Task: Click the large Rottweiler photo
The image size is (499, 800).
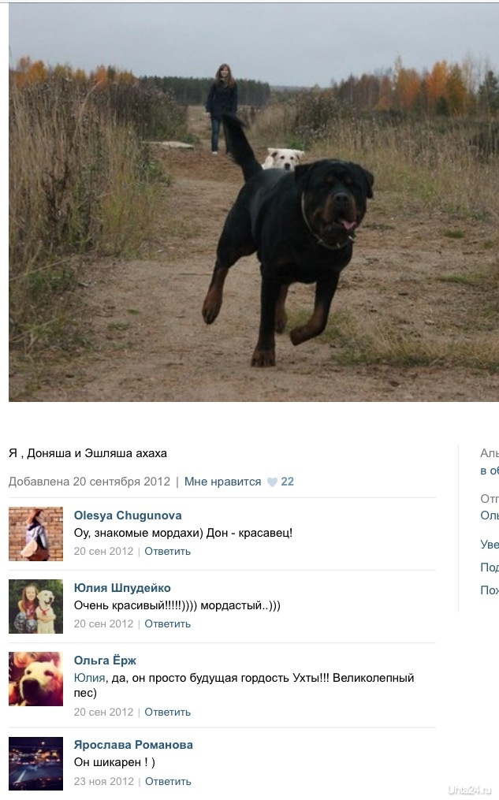Action: point(254,202)
